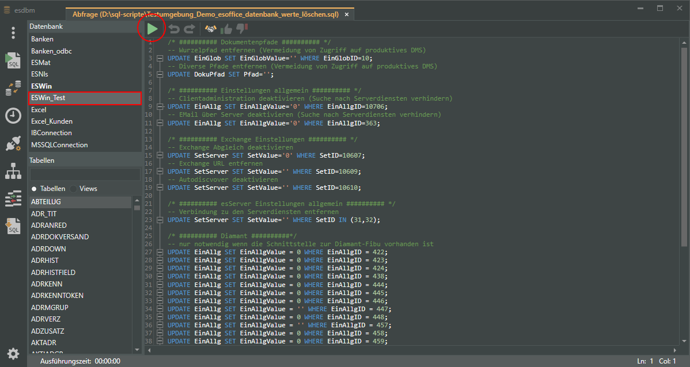
Task: Open the three-dot menu in the sidebar
Action: point(13,33)
